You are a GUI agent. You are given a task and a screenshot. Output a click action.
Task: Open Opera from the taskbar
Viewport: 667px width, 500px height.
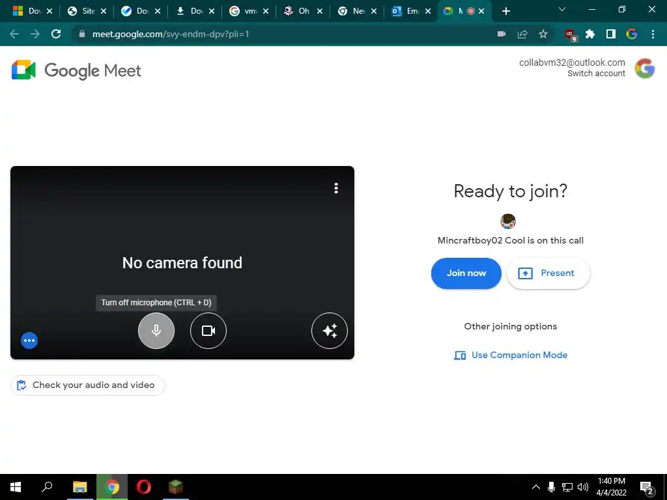point(144,487)
